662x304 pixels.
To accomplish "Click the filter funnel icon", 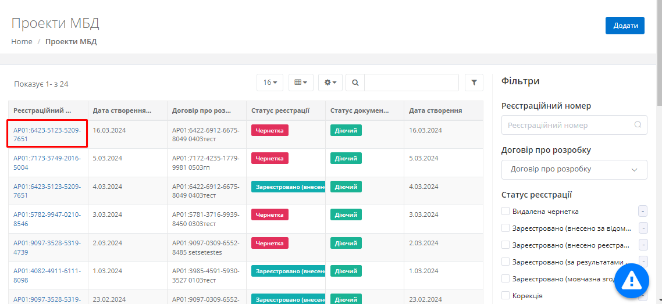I will click(474, 83).
